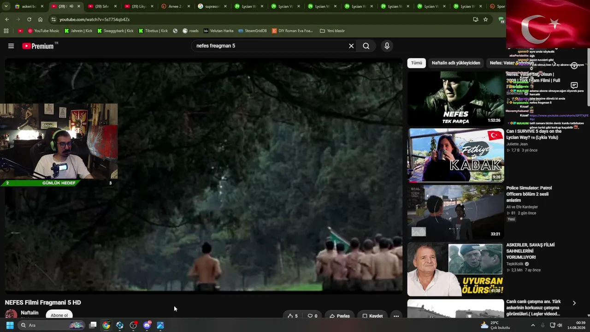Play the 'NEFES TEK PARÇA' video thumbnail
This screenshot has width=590, height=332.
(x=455, y=98)
